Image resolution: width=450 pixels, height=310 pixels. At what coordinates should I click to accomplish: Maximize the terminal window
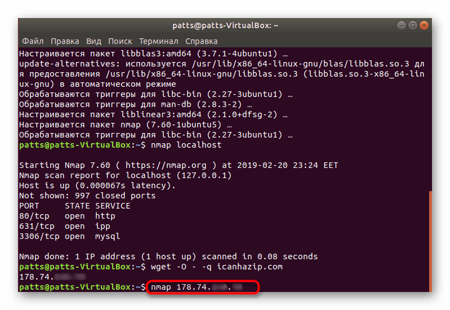coord(413,25)
